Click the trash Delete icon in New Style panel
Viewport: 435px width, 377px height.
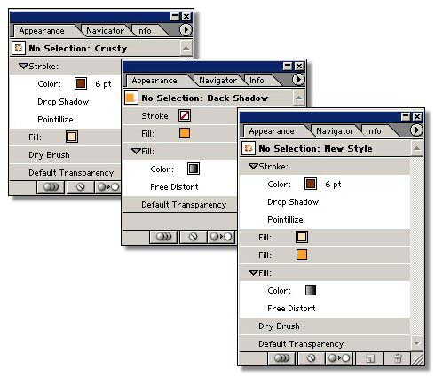(x=398, y=358)
